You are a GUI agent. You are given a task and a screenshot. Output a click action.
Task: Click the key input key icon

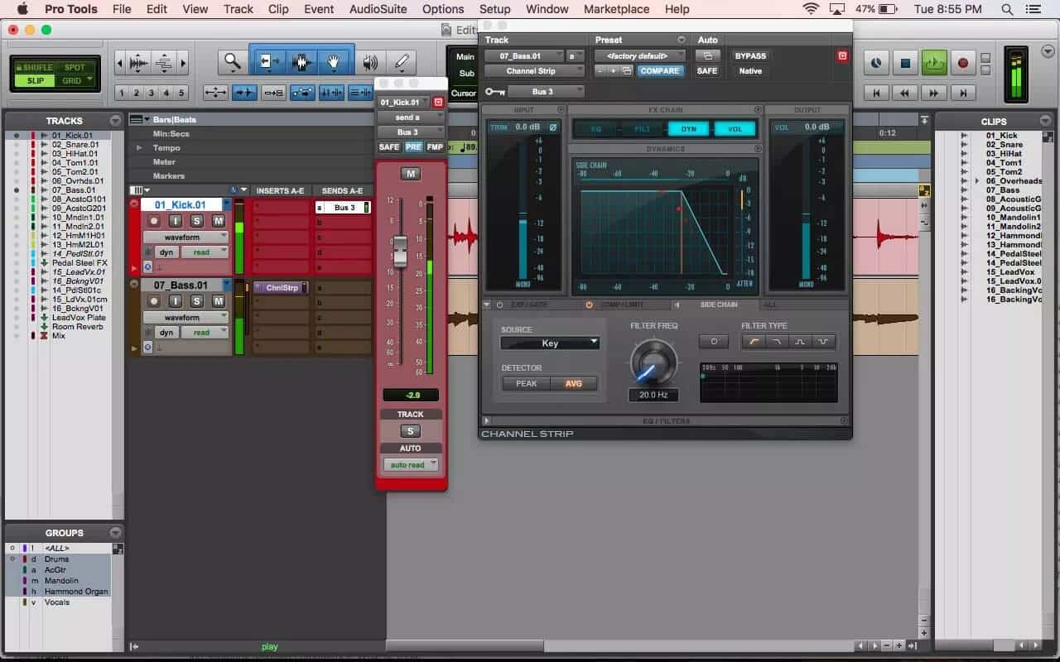[x=494, y=92]
